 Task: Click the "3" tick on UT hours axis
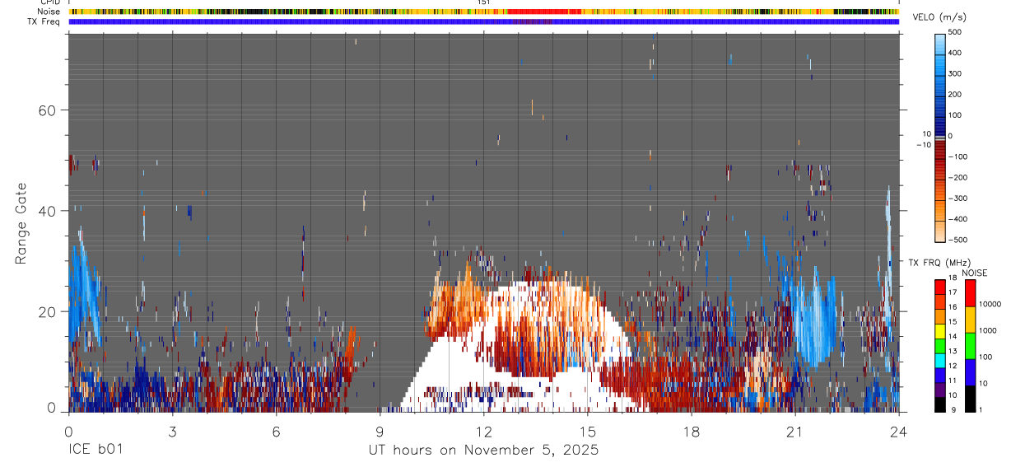point(172,431)
